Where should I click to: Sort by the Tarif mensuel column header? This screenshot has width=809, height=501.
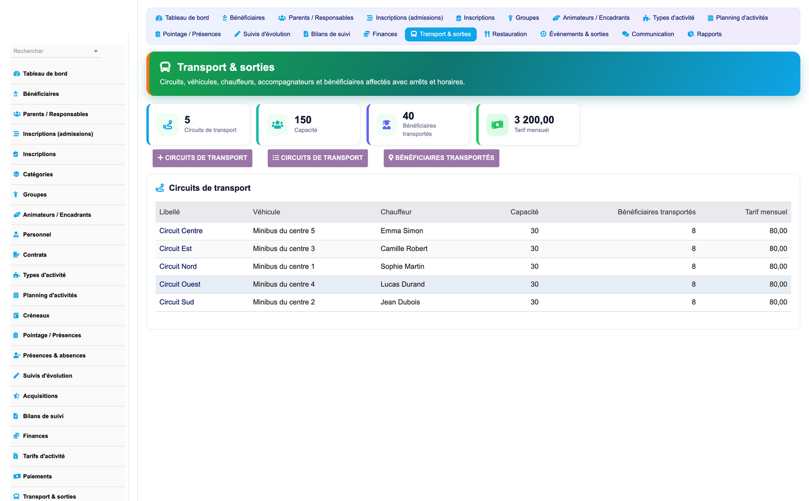[x=766, y=212]
